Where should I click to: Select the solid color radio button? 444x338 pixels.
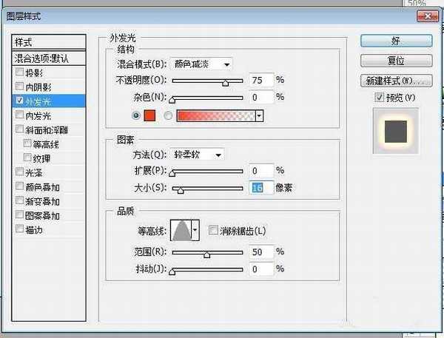(x=136, y=115)
